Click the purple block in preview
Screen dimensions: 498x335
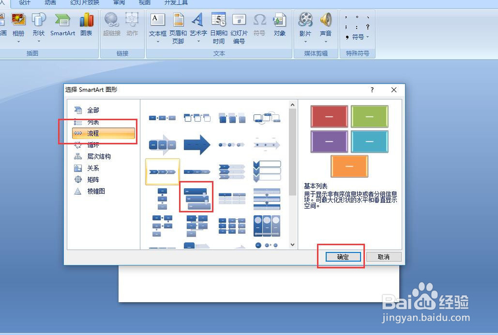pyautogui.click(x=329, y=141)
